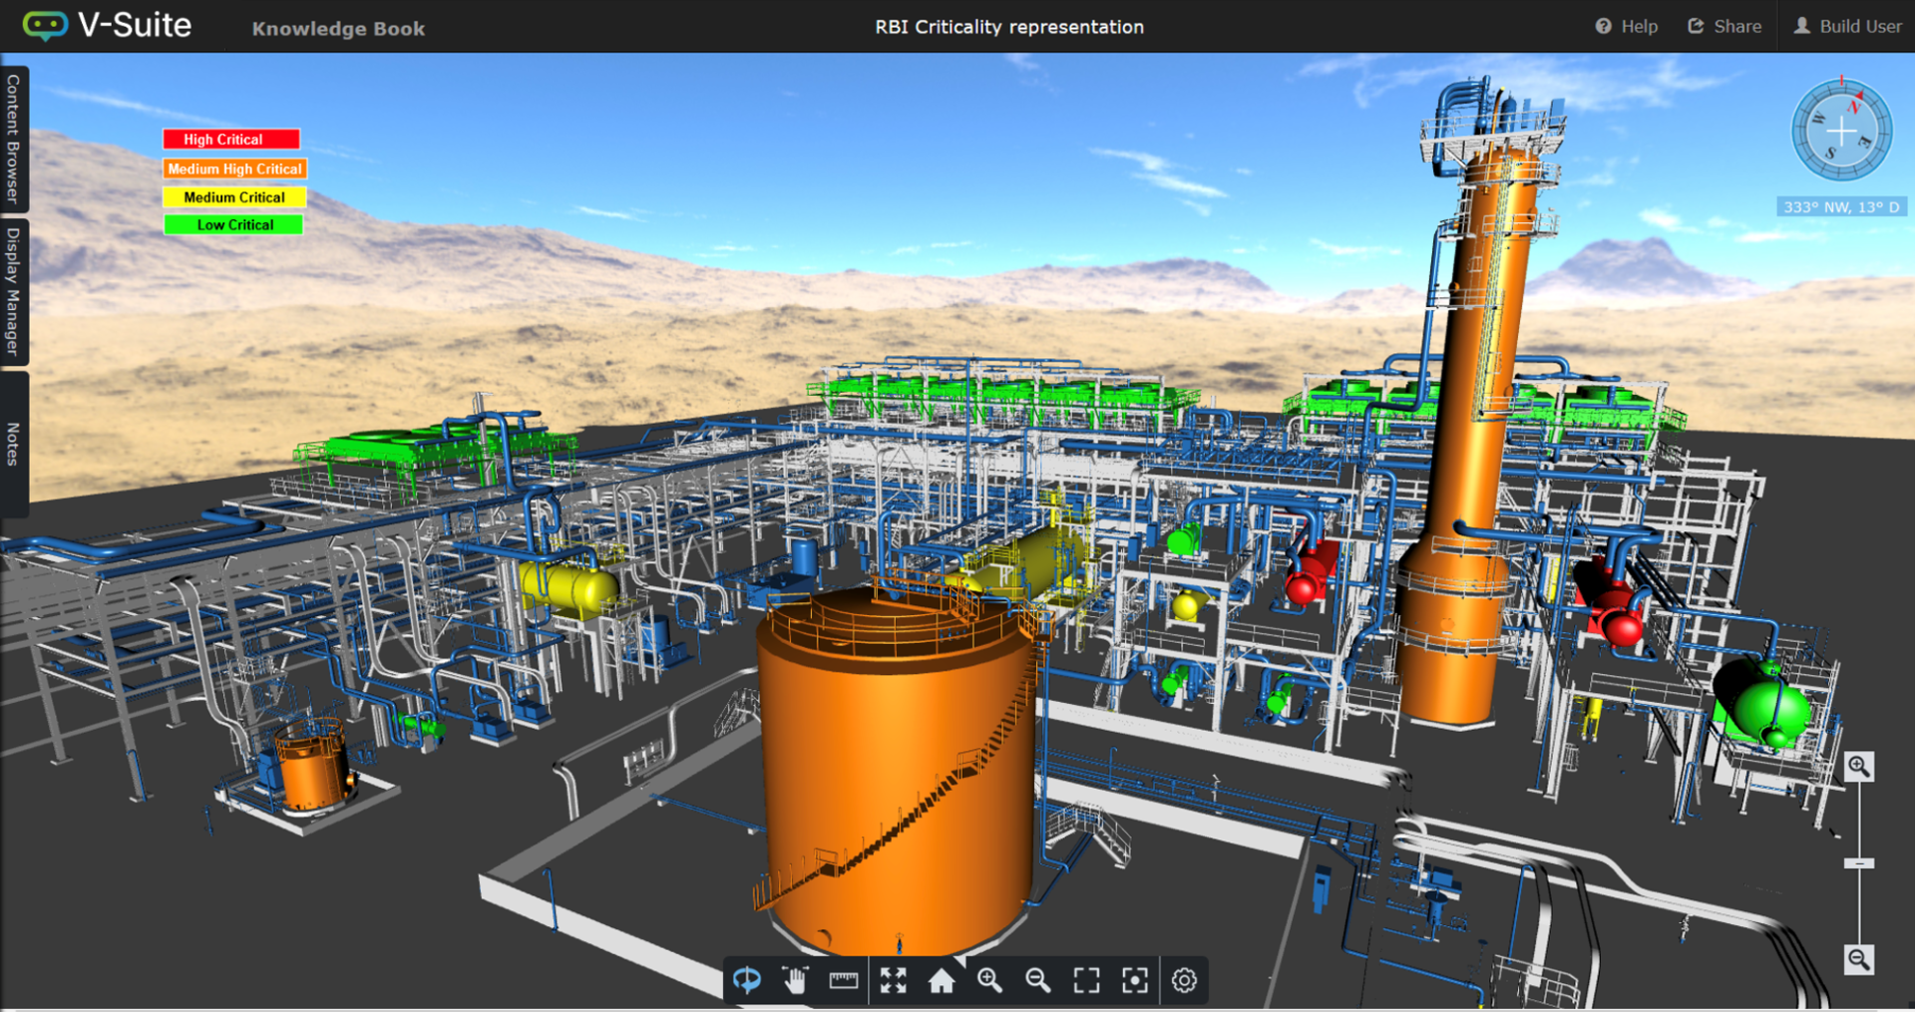Open the measurement ruler tool

point(844,980)
